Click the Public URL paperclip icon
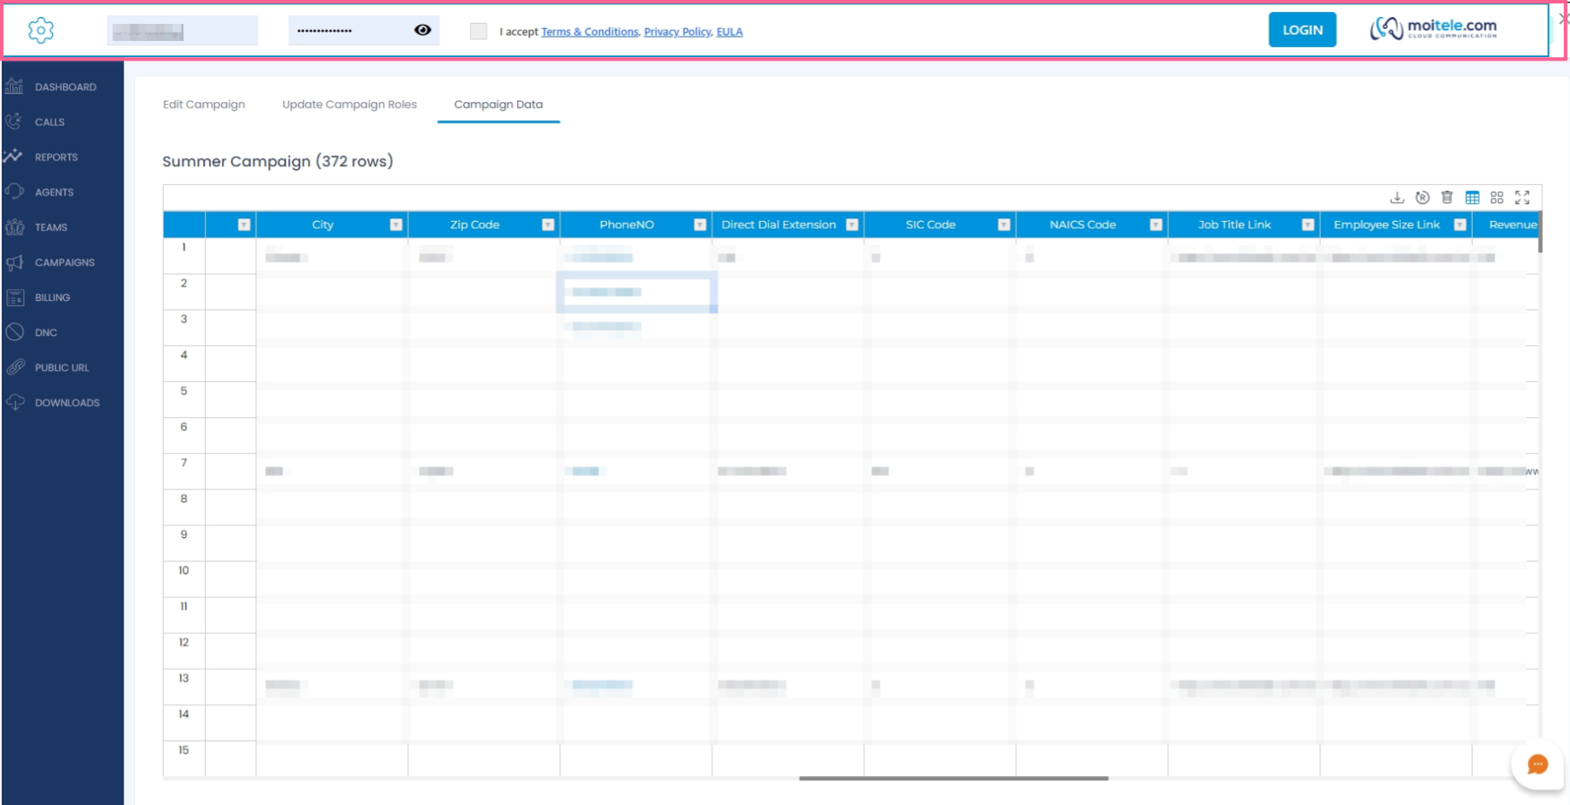Screen dimensions: 1570x805 pos(15,368)
